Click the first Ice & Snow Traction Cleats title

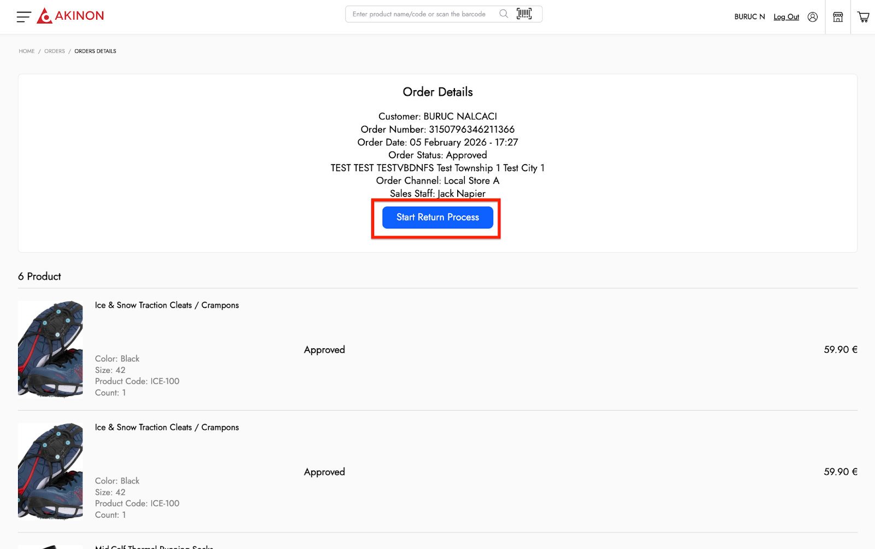click(x=167, y=305)
